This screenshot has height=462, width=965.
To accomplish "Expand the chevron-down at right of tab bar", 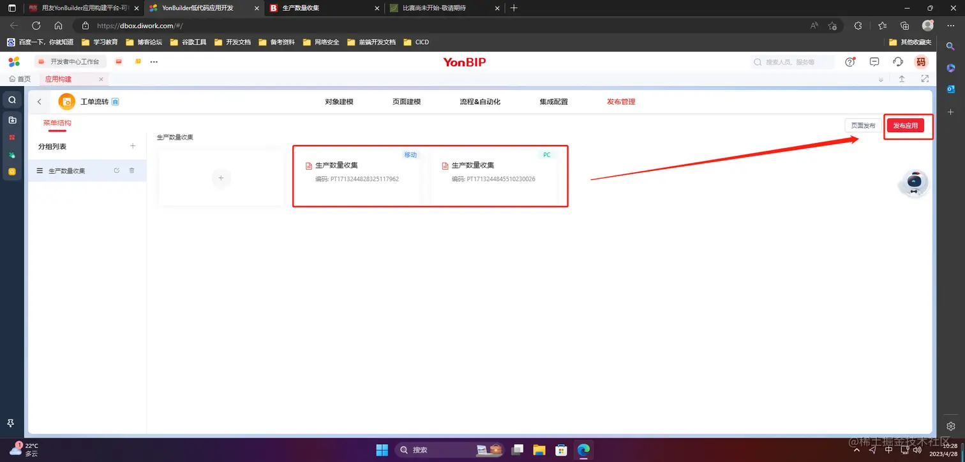I will coord(881,79).
